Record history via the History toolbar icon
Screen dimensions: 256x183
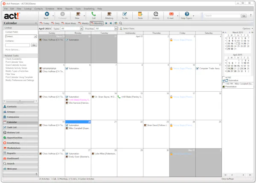coord(156,14)
